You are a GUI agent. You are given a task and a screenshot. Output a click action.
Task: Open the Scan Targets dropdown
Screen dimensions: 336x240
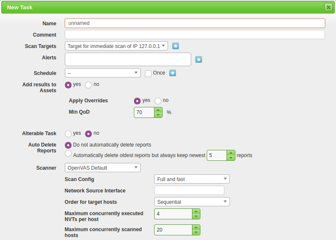[x=116, y=46]
